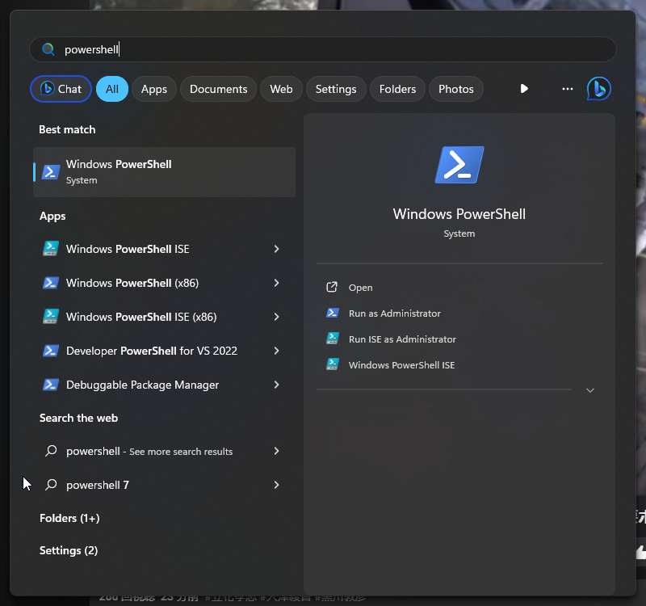
Task: Open Bing chat icon at top right
Action: tap(598, 89)
